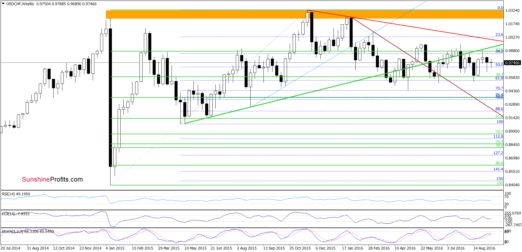Image resolution: width=522 pixels, height=252 pixels.
Task: Click the 0.92890 price axis label
Action: tap(512, 104)
